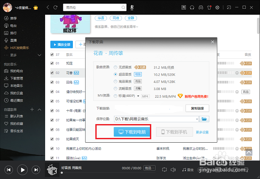Click 下载到电脑 download to computer button
The height and width of the screenshot is (179, 260).
(132, 132)
